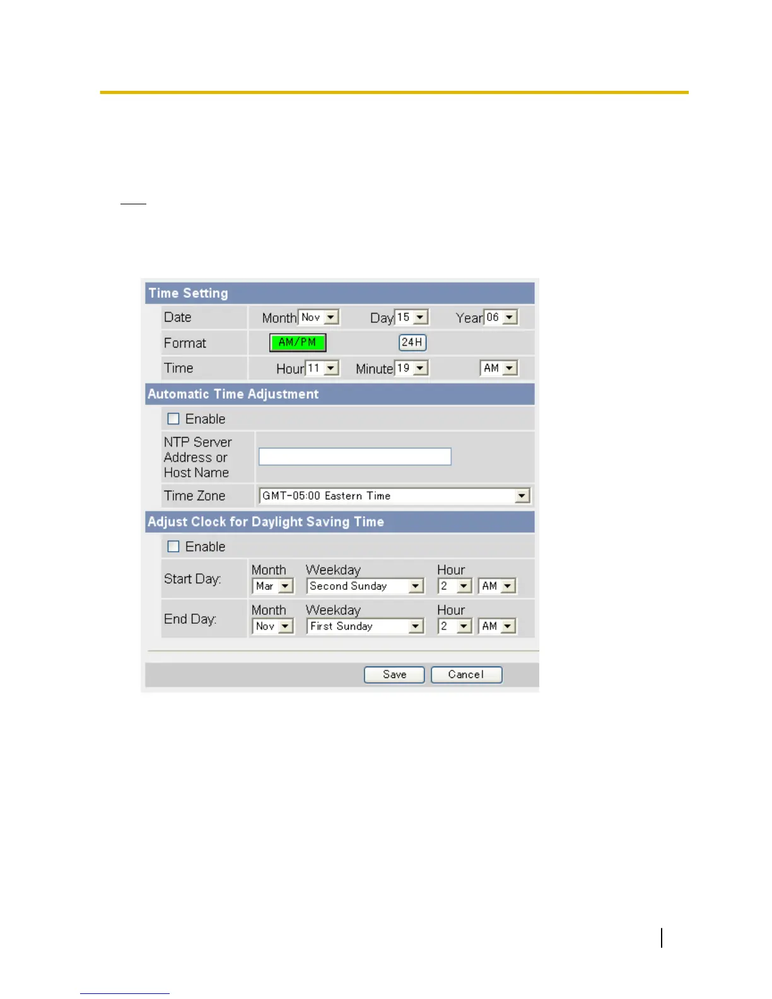Open the Minute dropdown showing 19
772x999 pixels.
point(412,368)
